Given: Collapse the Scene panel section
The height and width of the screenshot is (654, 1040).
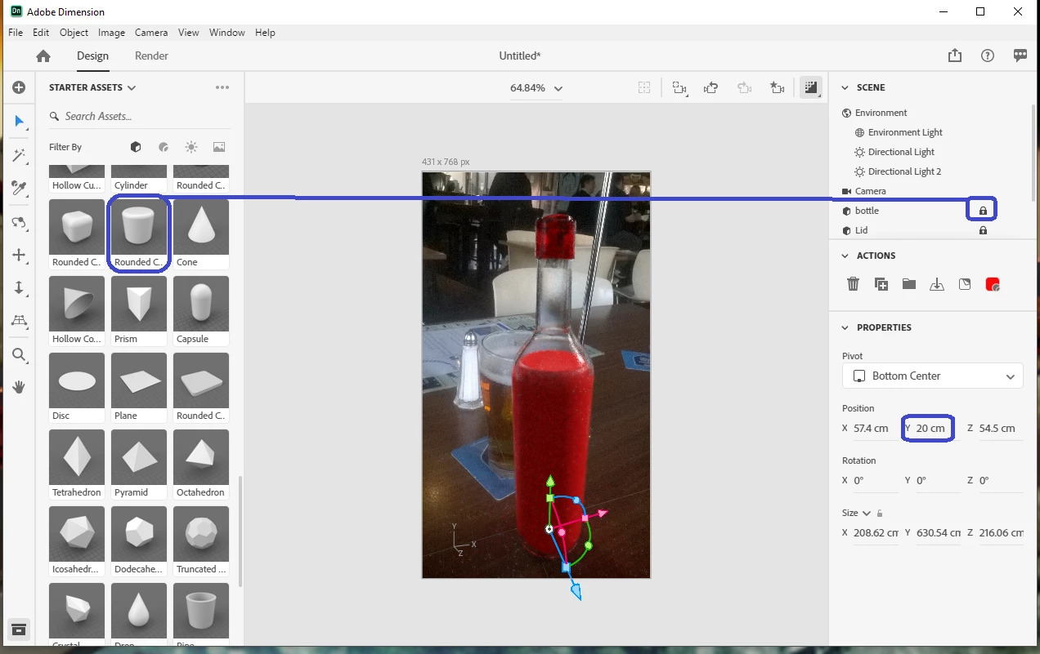Looking at the screenshot, I should [x=845, y=87].
